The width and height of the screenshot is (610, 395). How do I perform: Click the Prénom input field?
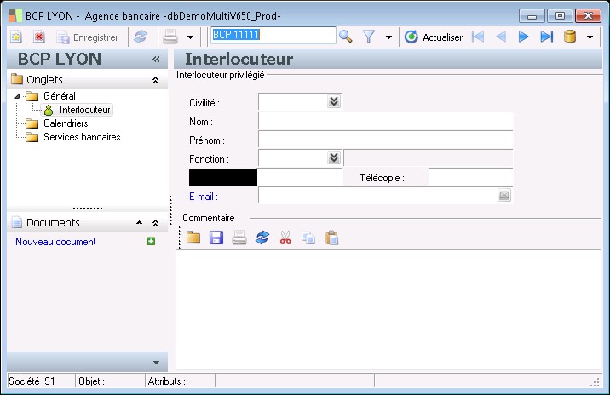point(386,140)
